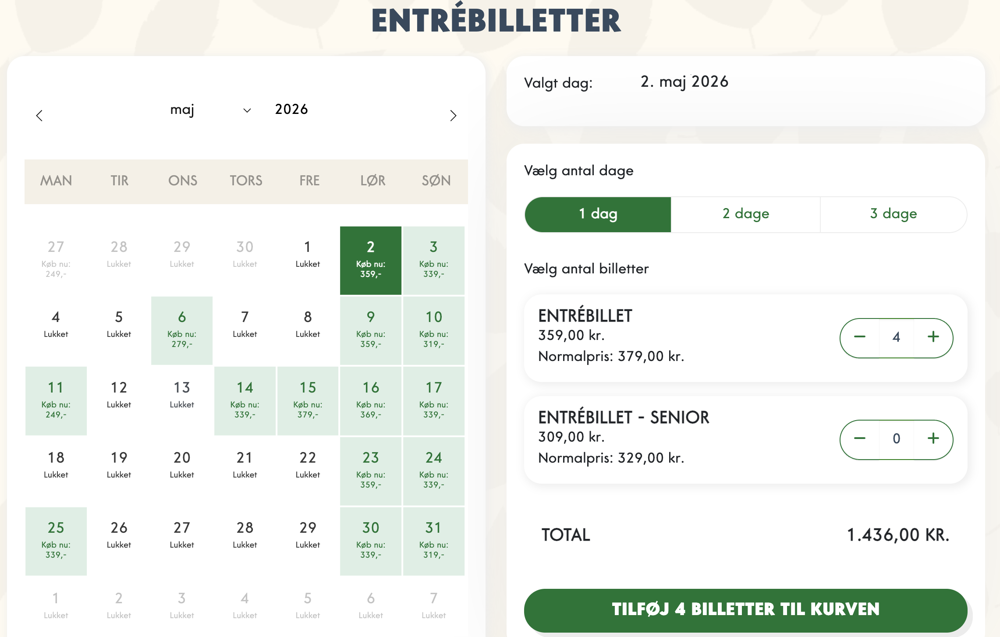Select Saturday May 16 at 369,-
Image resolution: width=1000 pixels, height=637 pixels.
point(371,400)
